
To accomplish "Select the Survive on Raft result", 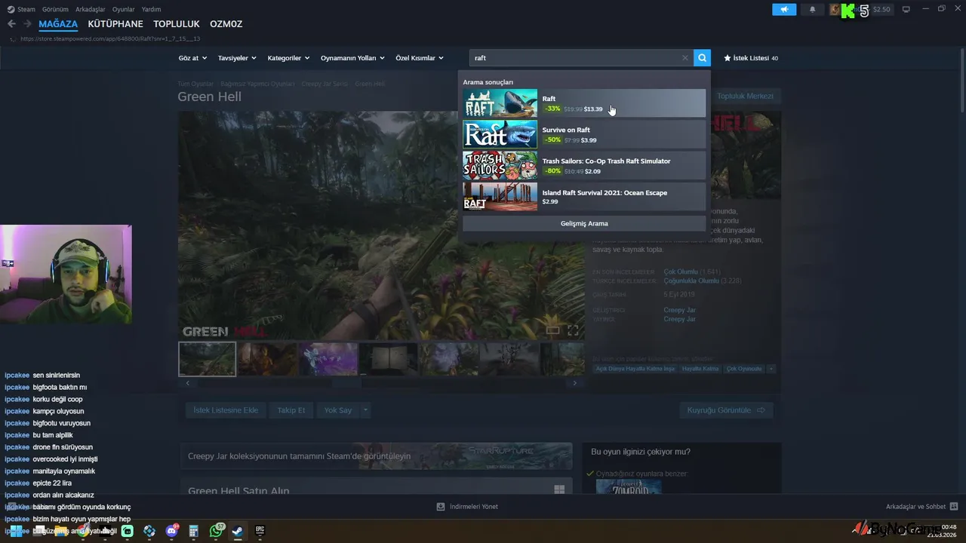I will pyautogui.click(x=584, y=134).
